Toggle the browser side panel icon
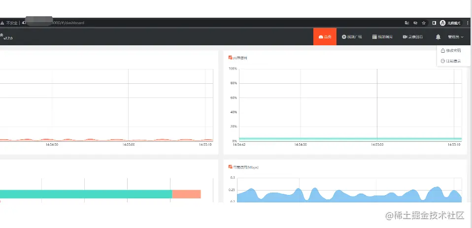The image size is (472, 228). pyautogui.click(x=434, y=23)
